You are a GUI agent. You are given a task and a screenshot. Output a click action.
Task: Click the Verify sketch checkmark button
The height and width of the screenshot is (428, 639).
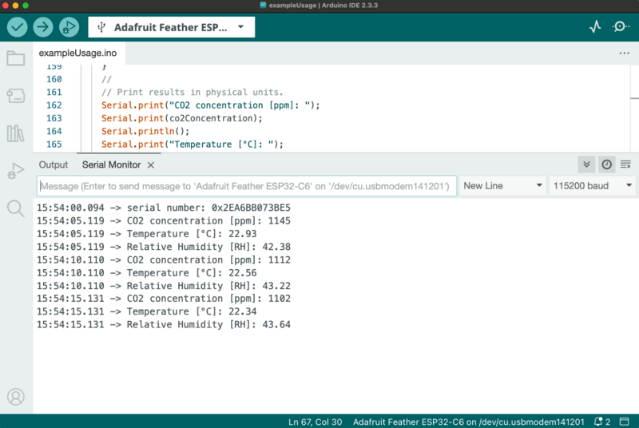point(17,27)
